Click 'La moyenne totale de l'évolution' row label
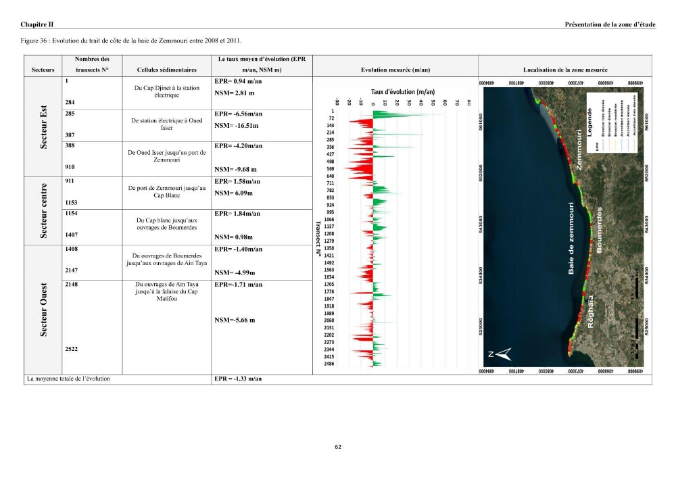This screenshot has width=676, height=478. pyautogui.click(x=68, y=379)
